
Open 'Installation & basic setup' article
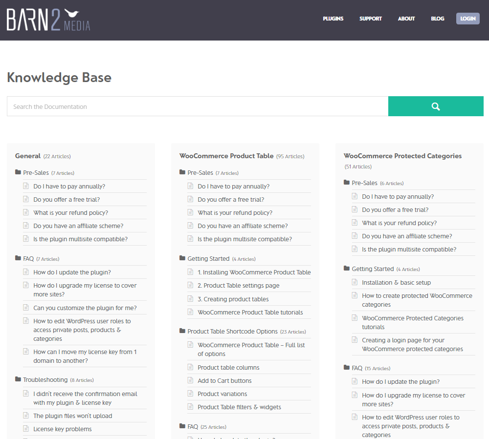click(397, 283)
